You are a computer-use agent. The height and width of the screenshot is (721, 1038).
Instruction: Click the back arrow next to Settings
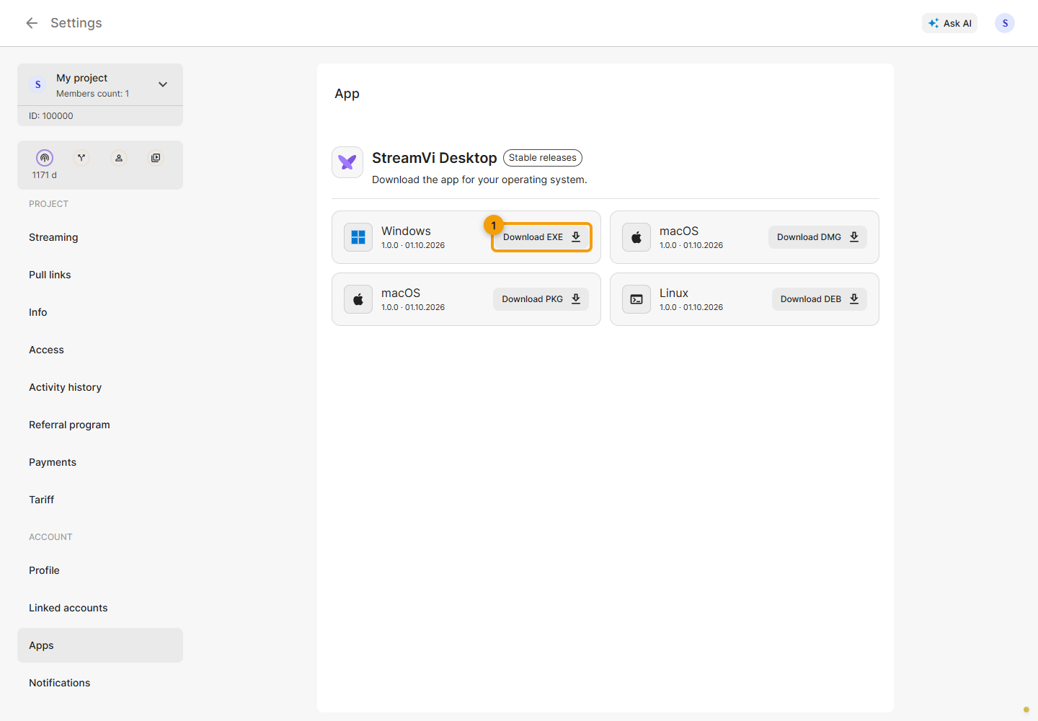point(32,23)
